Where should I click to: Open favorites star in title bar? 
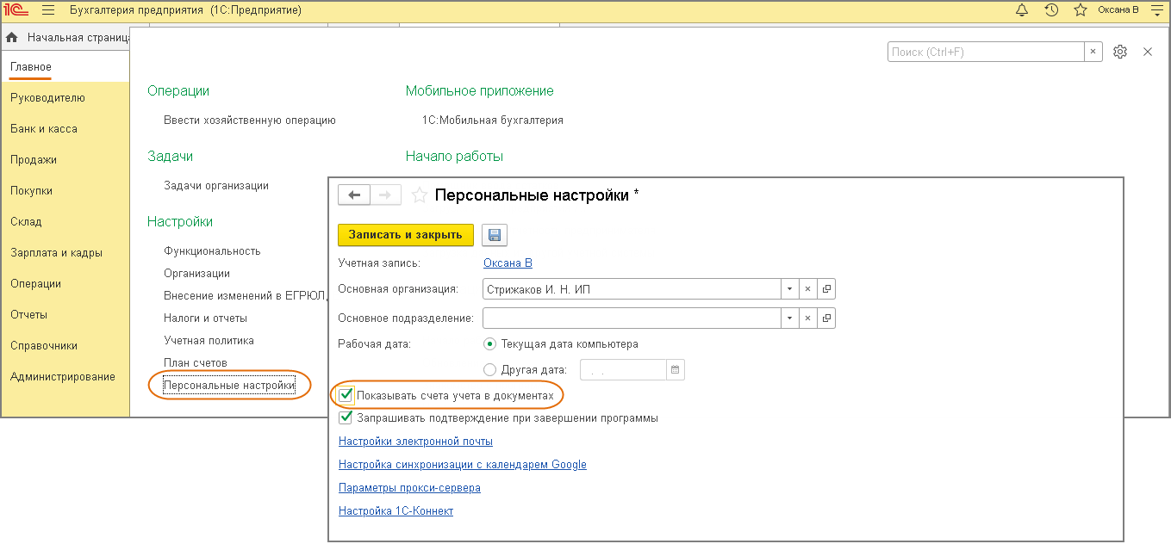[x=1081, y=10]
